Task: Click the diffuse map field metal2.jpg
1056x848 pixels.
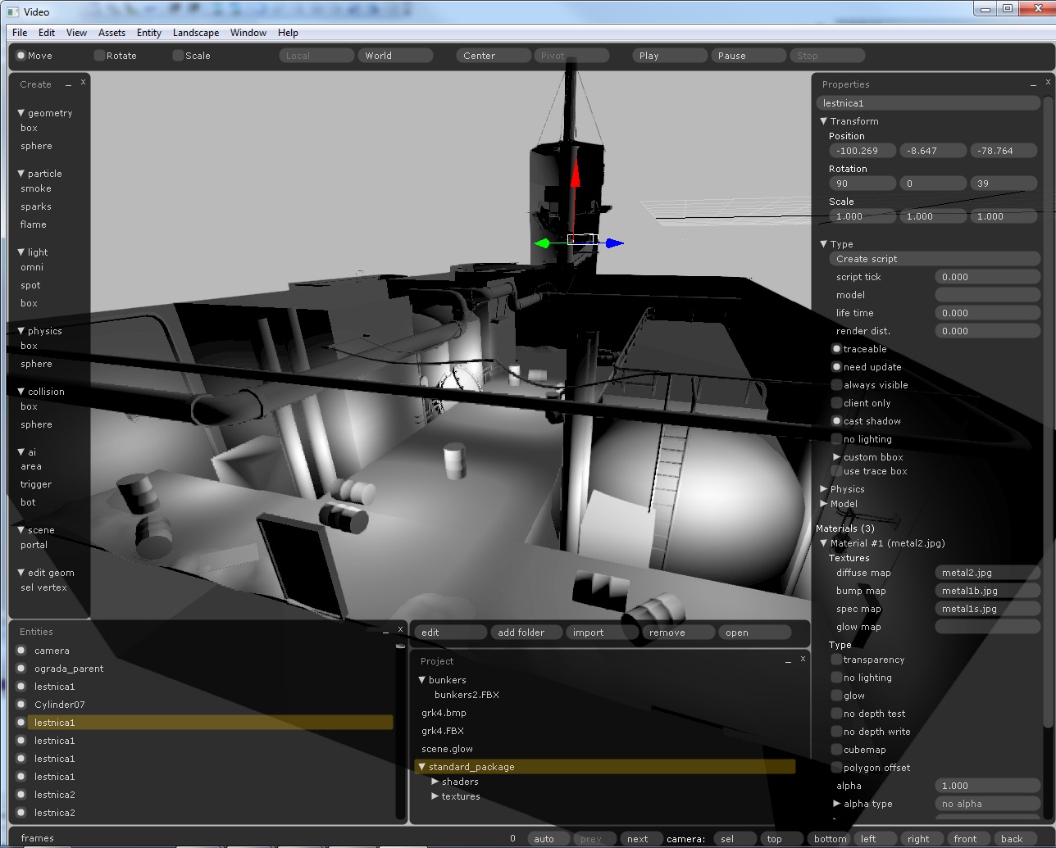Action: click(987, 573)
